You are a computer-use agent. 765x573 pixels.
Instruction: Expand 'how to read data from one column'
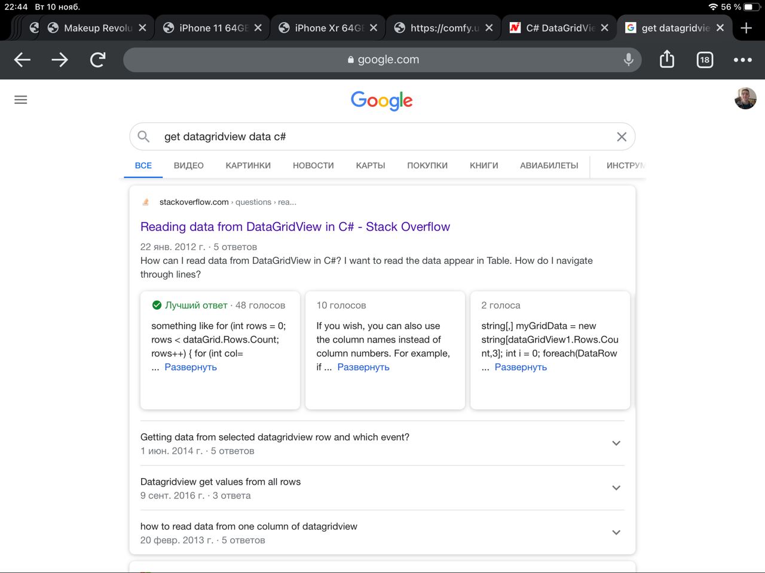pyautogui.click(x=616, y=532)
